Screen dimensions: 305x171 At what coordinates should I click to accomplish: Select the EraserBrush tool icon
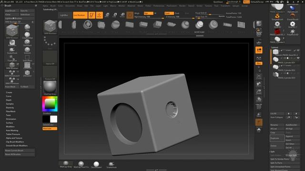pyautogui.click(x=292, y=17)
